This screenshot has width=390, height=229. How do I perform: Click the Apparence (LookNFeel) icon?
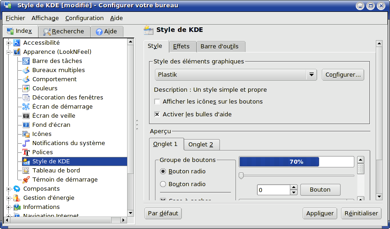pyautogui.click(x=16, y=52)
